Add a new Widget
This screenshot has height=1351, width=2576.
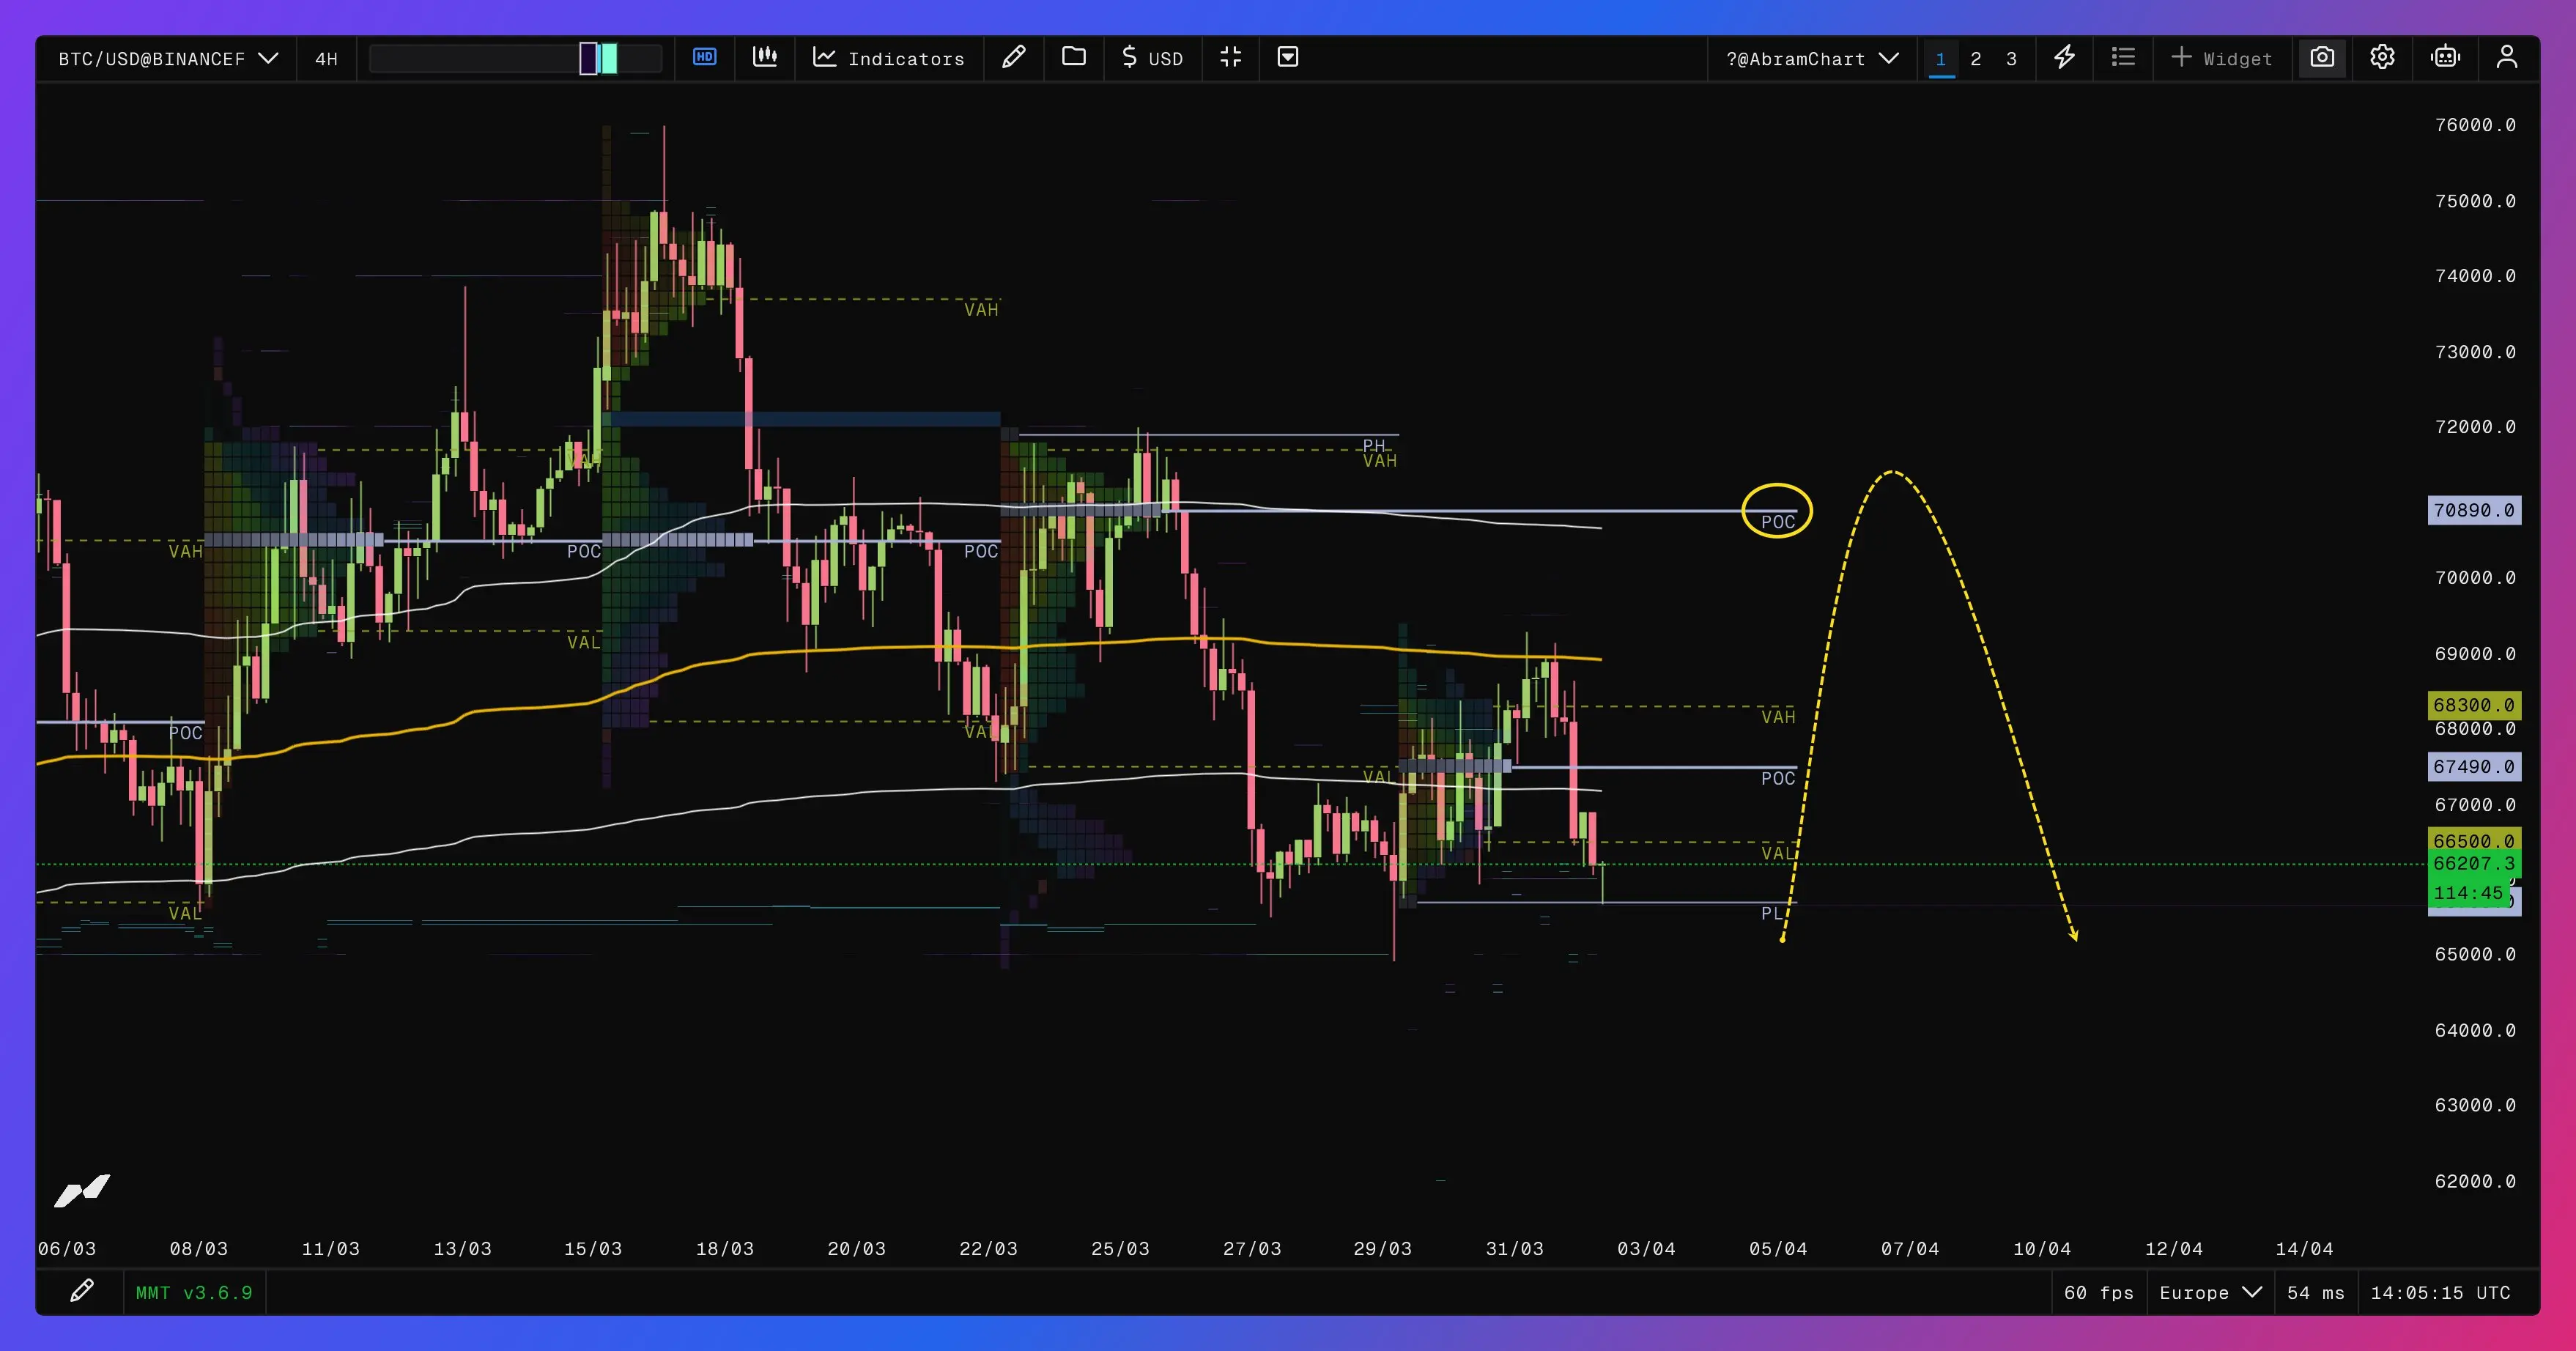(x=2221, y=58)
